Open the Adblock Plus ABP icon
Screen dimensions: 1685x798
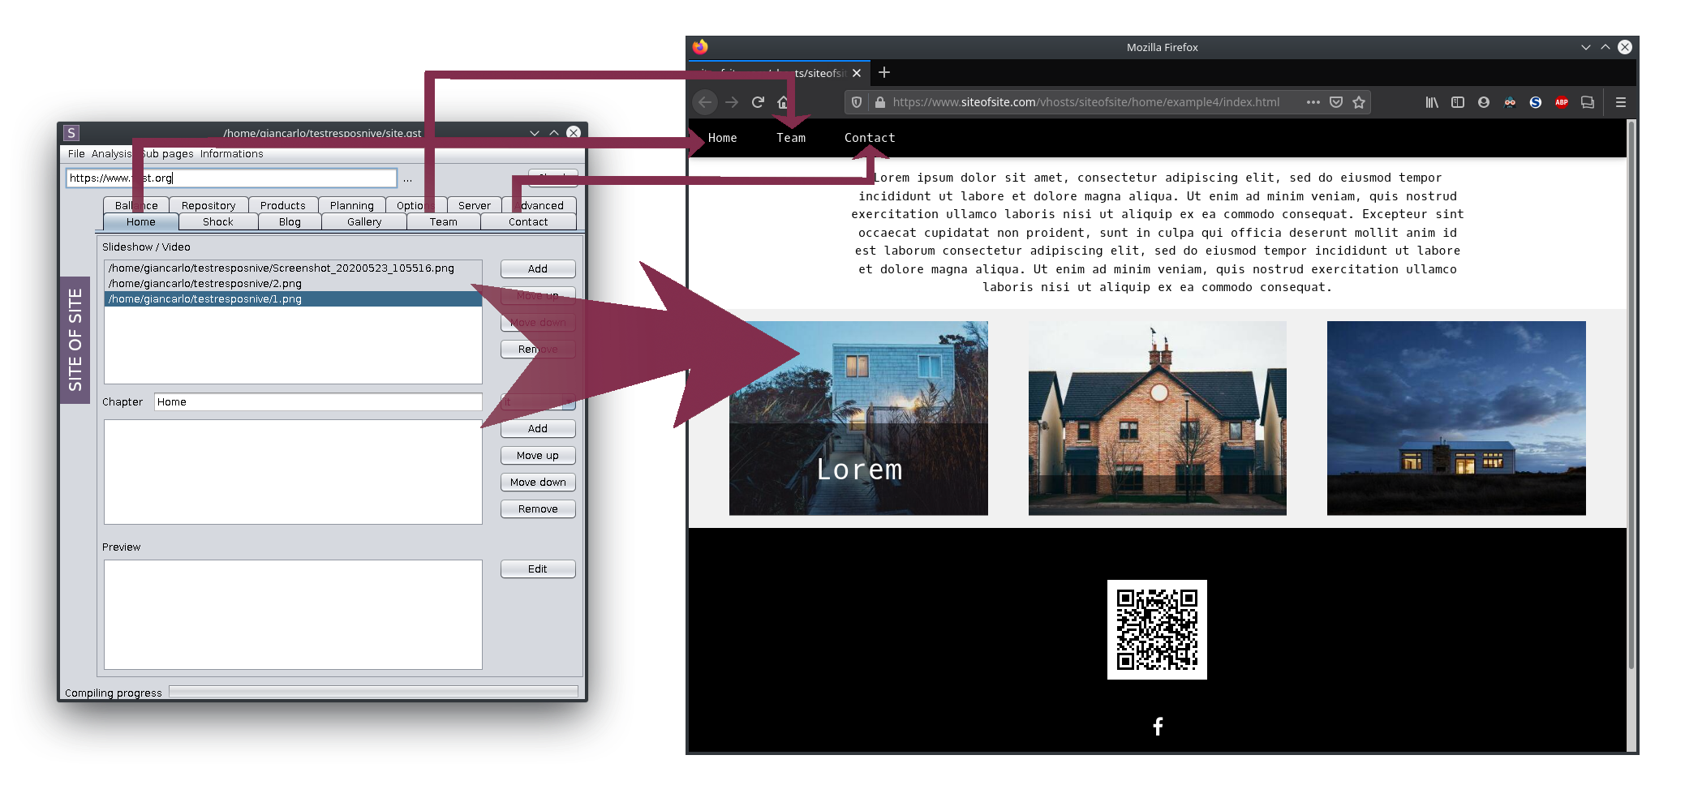tap(1562, 102)
